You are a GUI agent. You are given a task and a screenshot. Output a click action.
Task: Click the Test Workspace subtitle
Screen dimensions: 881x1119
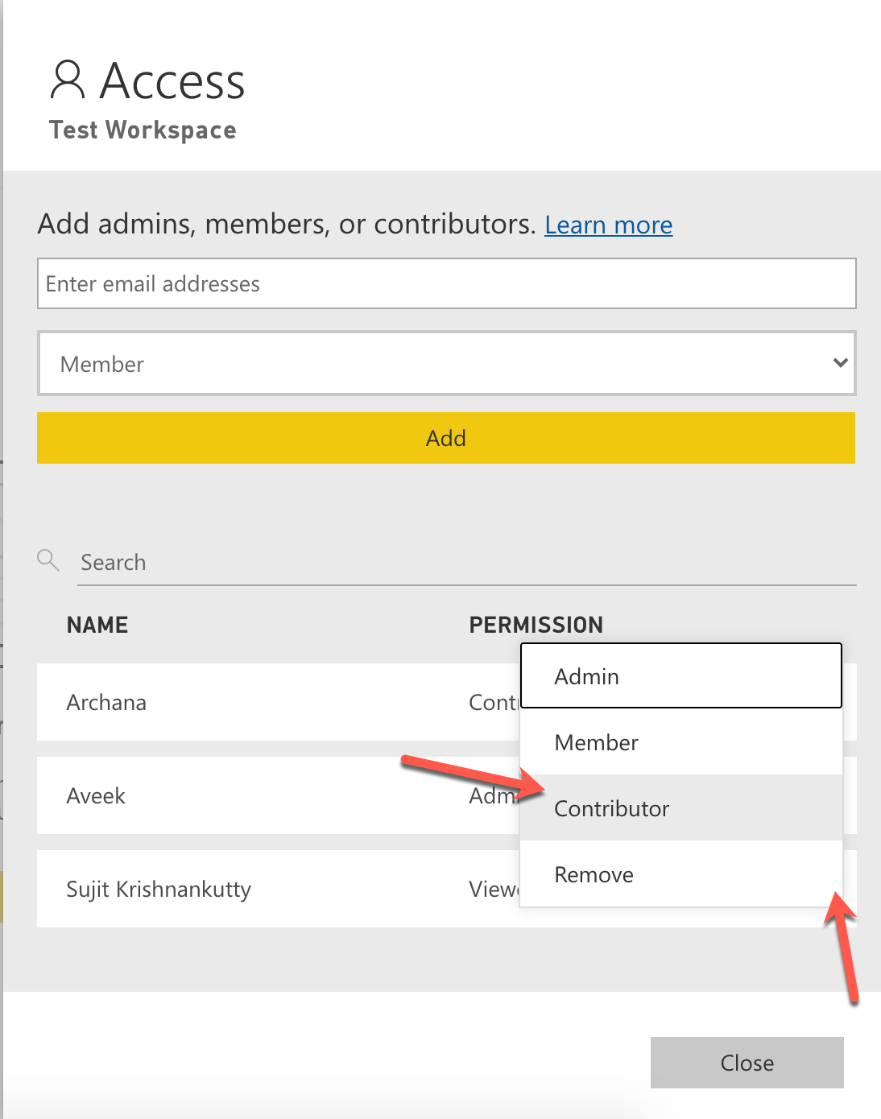coord(143,130)
